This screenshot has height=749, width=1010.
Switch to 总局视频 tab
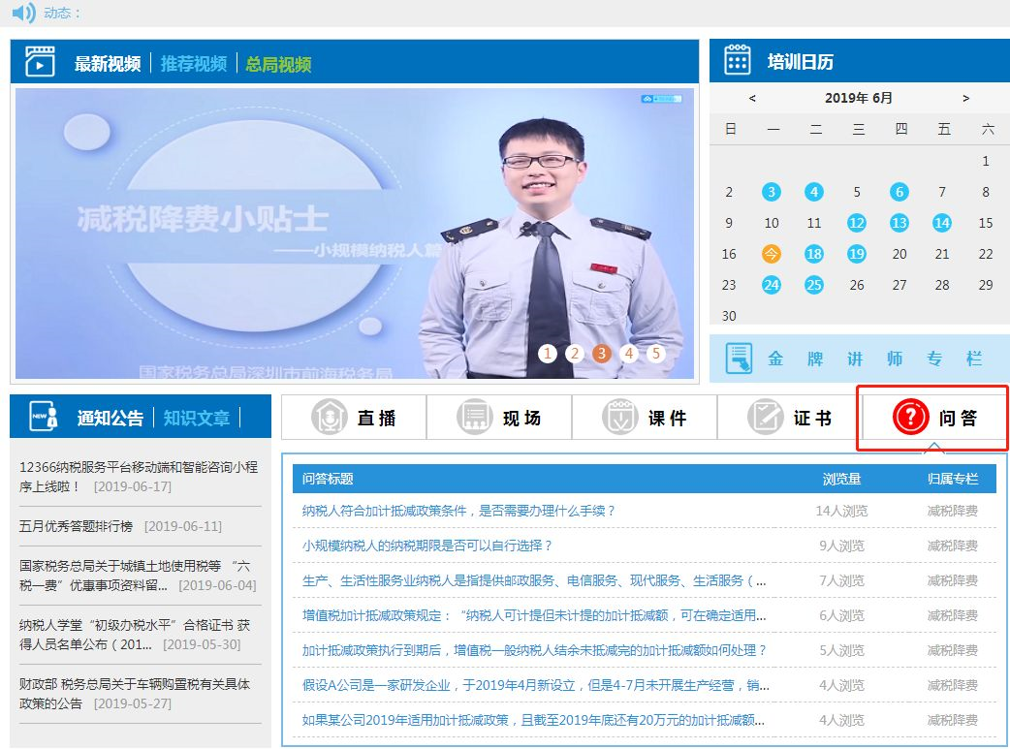(278, 64)
